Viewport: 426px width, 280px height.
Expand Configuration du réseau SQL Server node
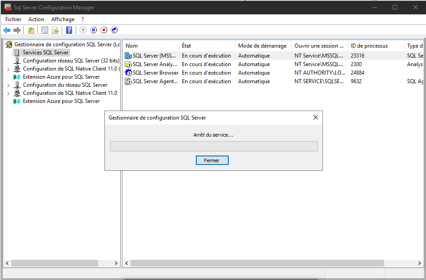[9, 85]
